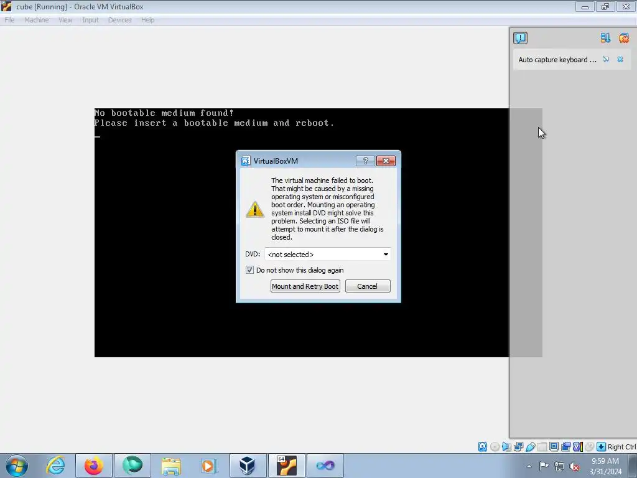
Task: Click the keyboard capture arrow indicator
Action: pyautogui.click(x=602, y=447)
